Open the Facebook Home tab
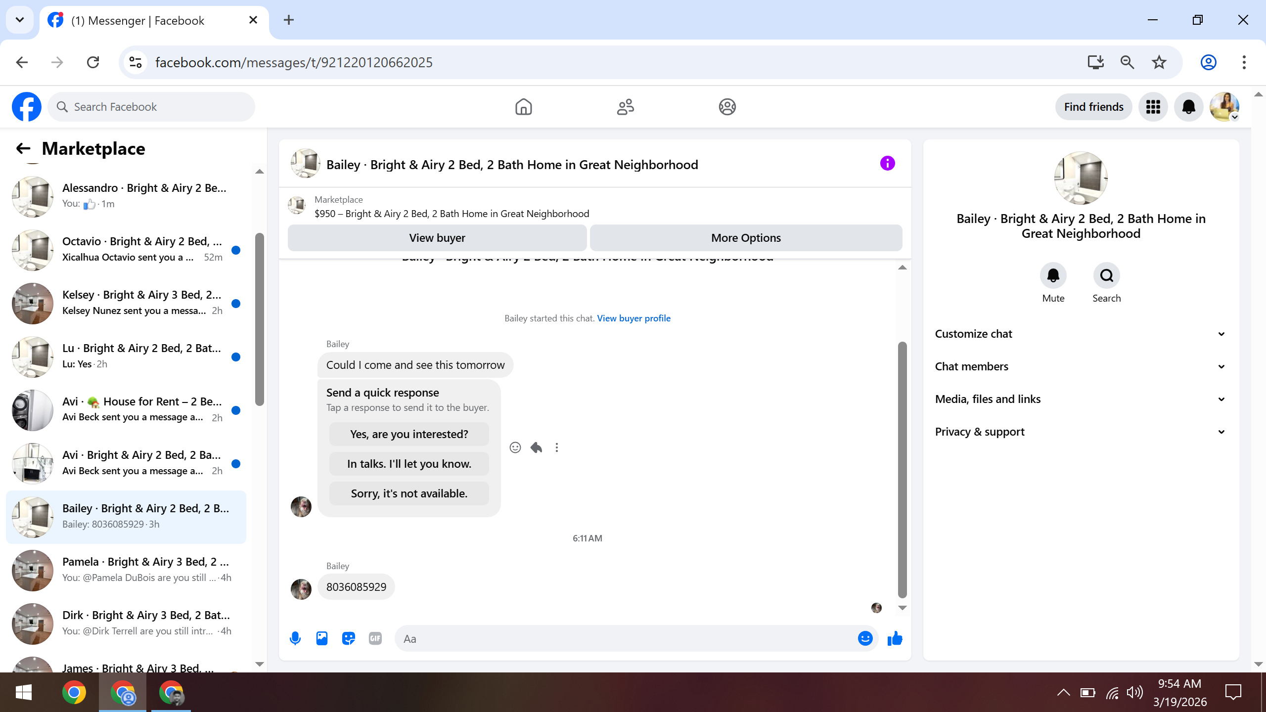The width and height of the screenshot is (1266, 712). pyautogui.click(x=523, y=107)
